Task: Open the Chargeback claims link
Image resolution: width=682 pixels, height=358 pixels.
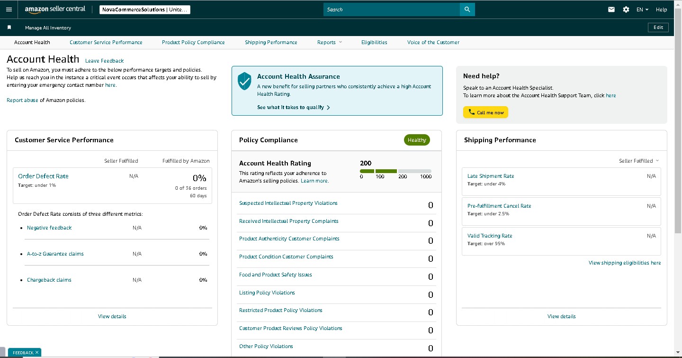Action: (49, 280)
